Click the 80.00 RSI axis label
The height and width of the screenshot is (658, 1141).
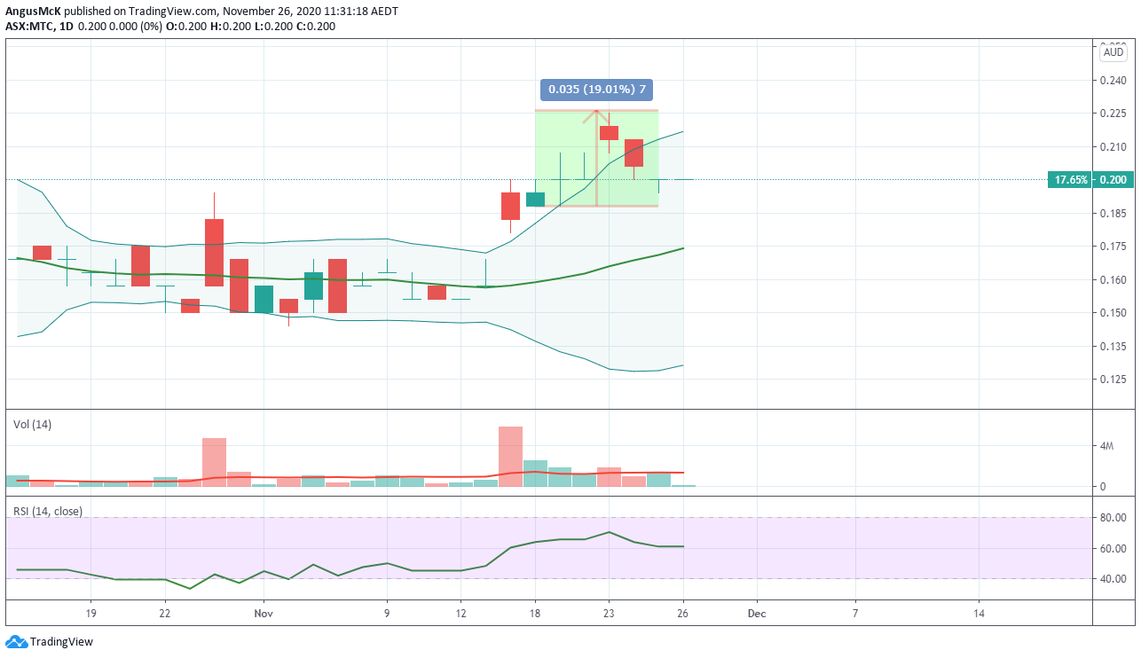pyautogui.click(x=1113, y=518)
